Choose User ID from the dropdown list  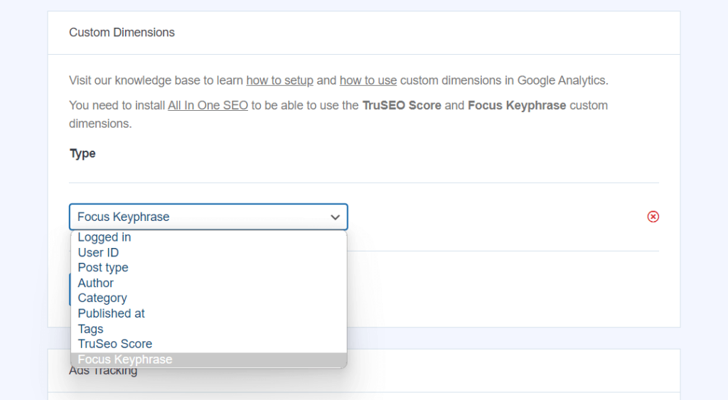pos(98,252)
